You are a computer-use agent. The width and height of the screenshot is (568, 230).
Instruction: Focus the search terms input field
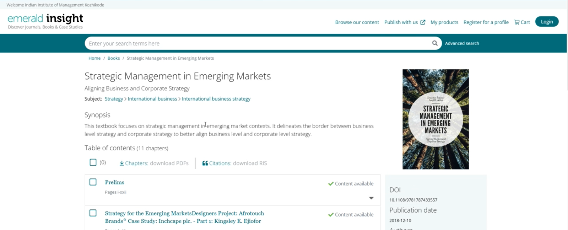tap(256, 43)
